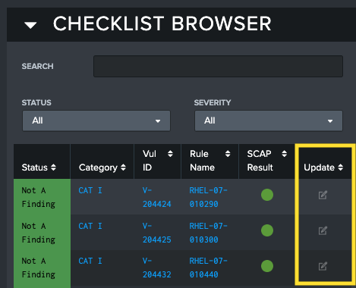
Task: Edit the V-204424 row via update icon
Action: pos(323,195)
